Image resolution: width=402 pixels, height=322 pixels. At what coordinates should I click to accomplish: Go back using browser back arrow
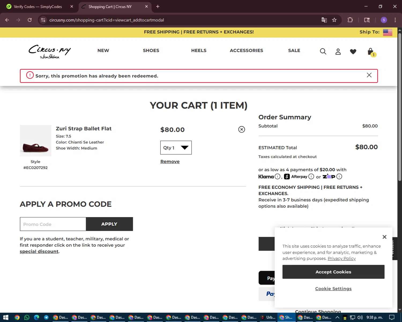7,20
